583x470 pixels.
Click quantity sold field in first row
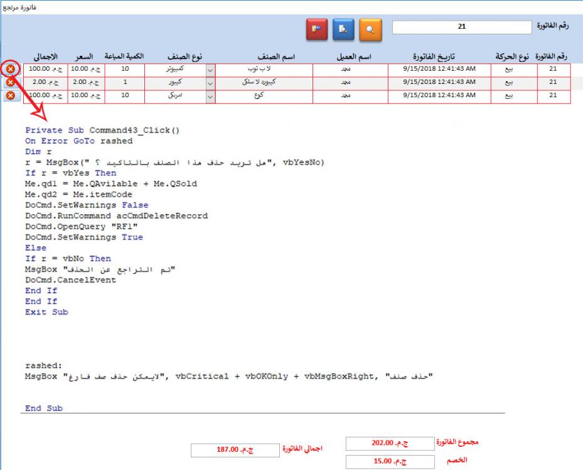(x=125, y=68)
